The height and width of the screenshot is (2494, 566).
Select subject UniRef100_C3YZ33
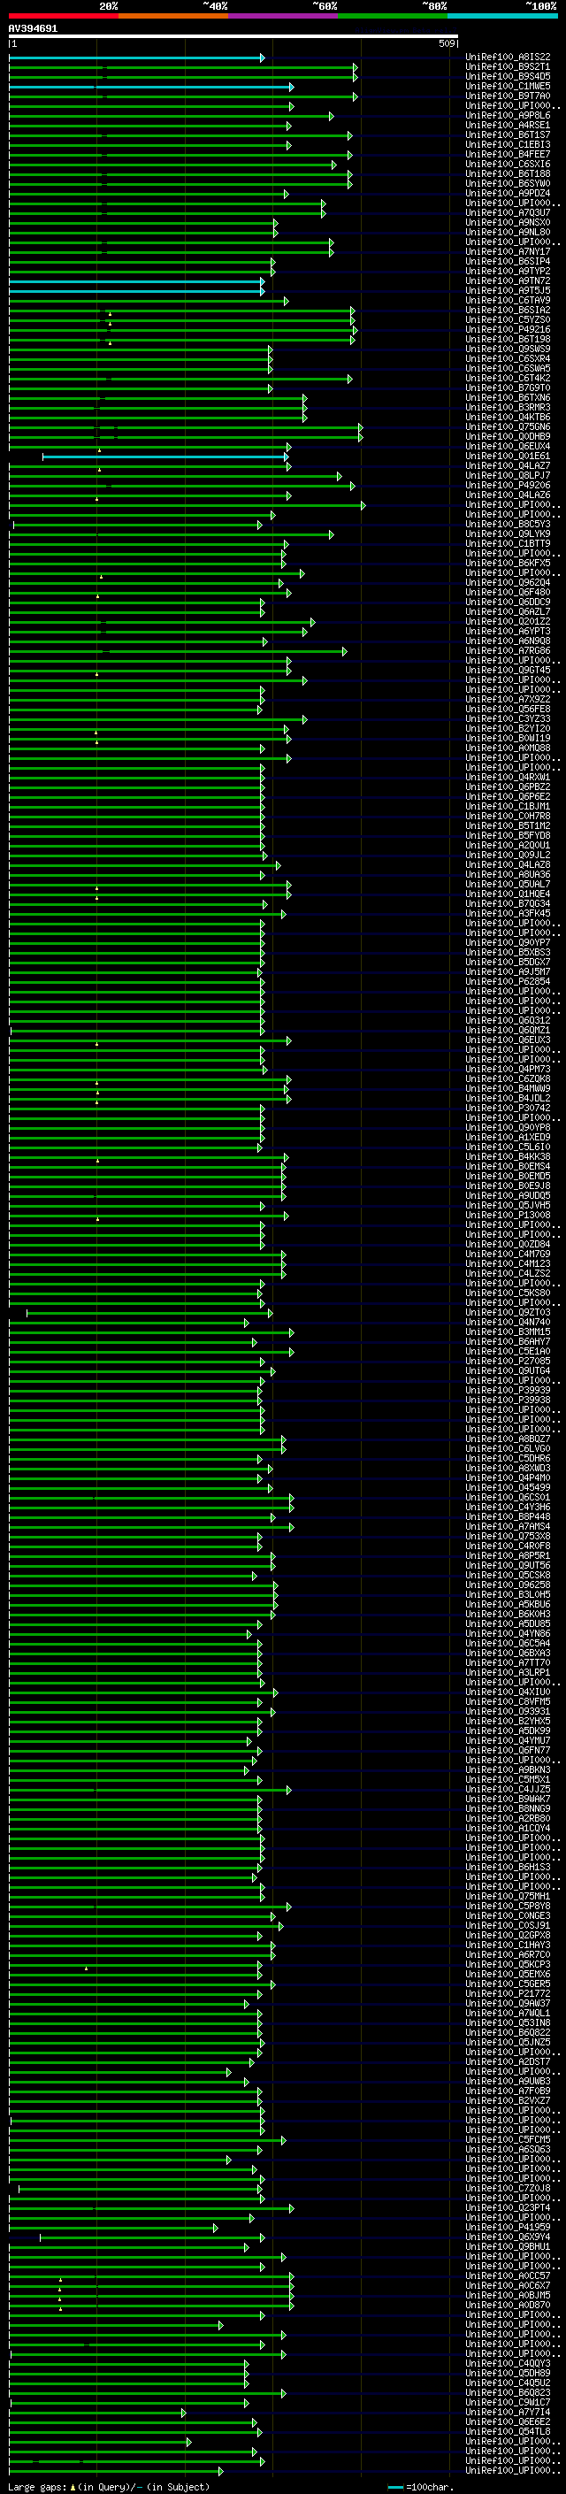(508, 718)
